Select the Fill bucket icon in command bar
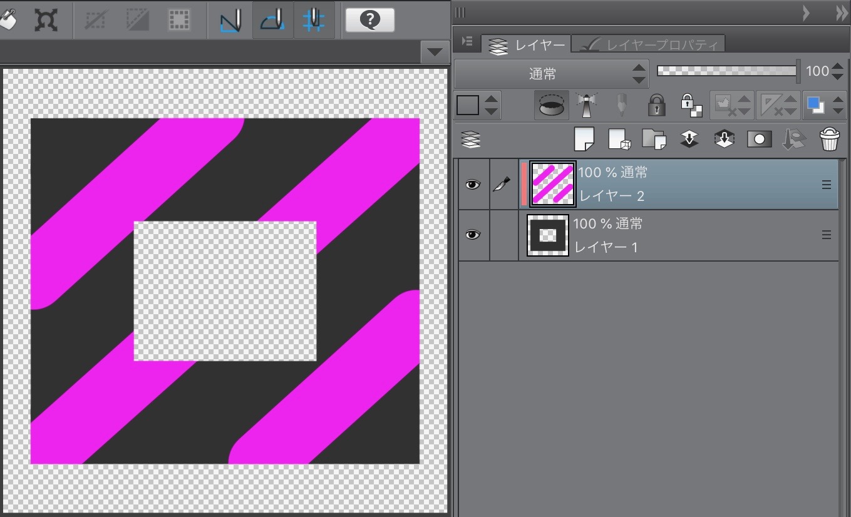The height and width of the screenshot is (517, 851). point(8,21)
